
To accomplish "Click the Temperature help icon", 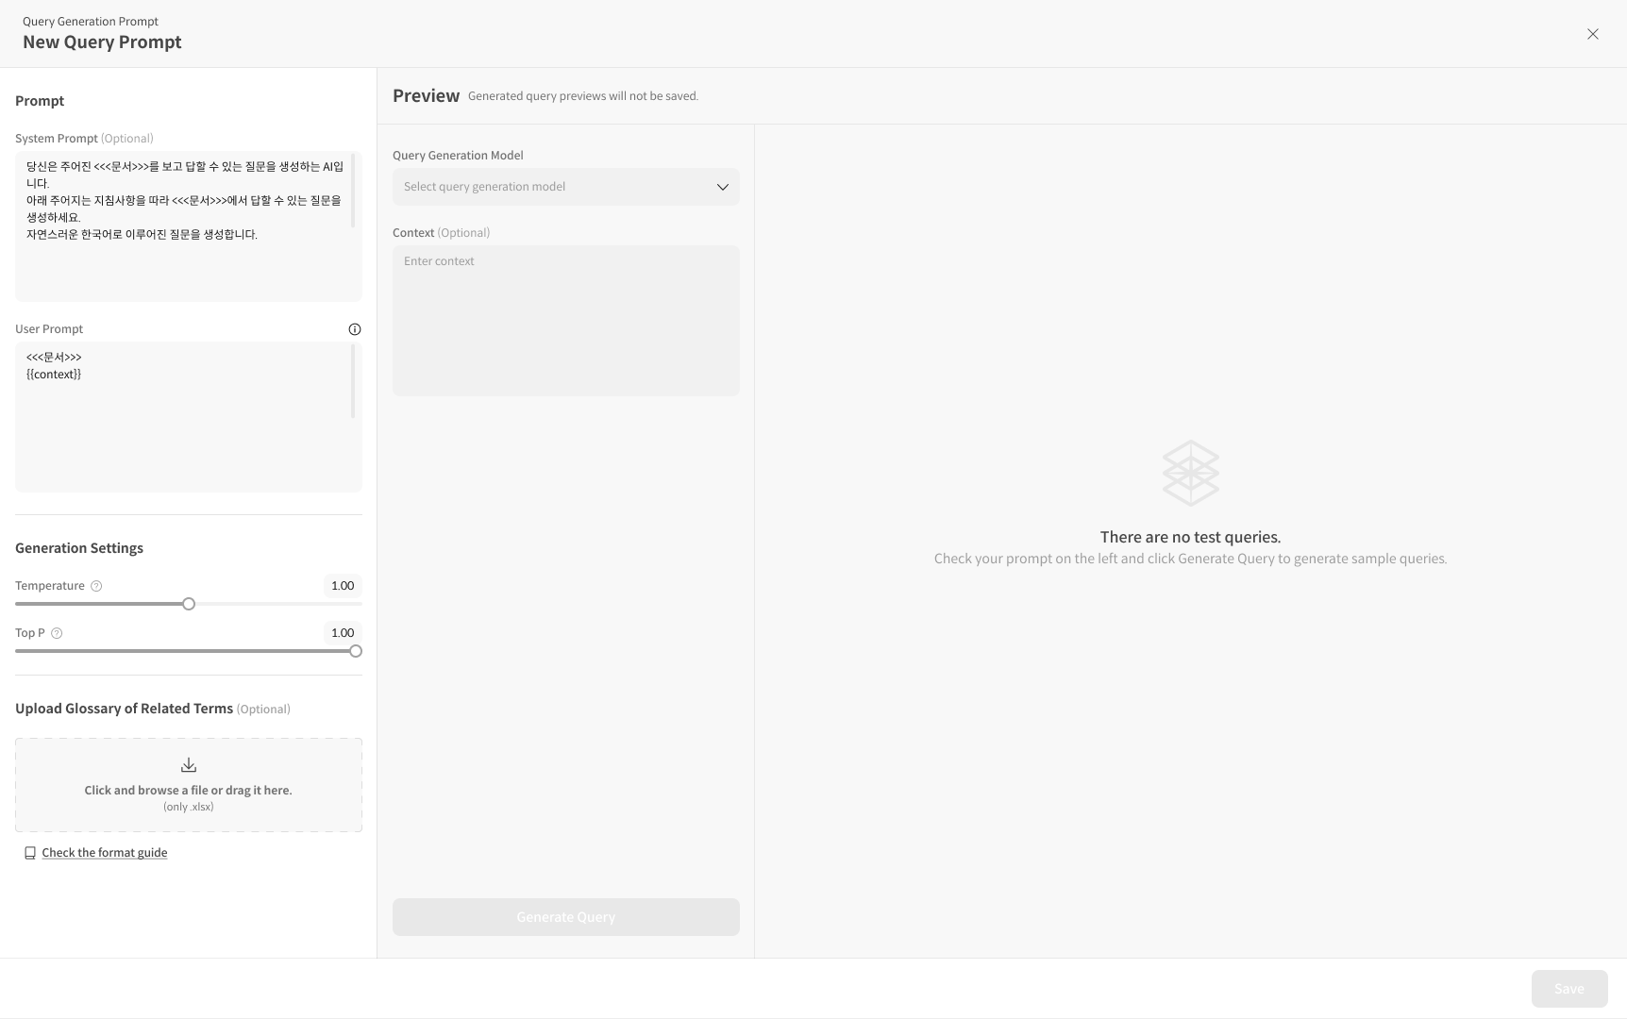I will pos(96,586).
